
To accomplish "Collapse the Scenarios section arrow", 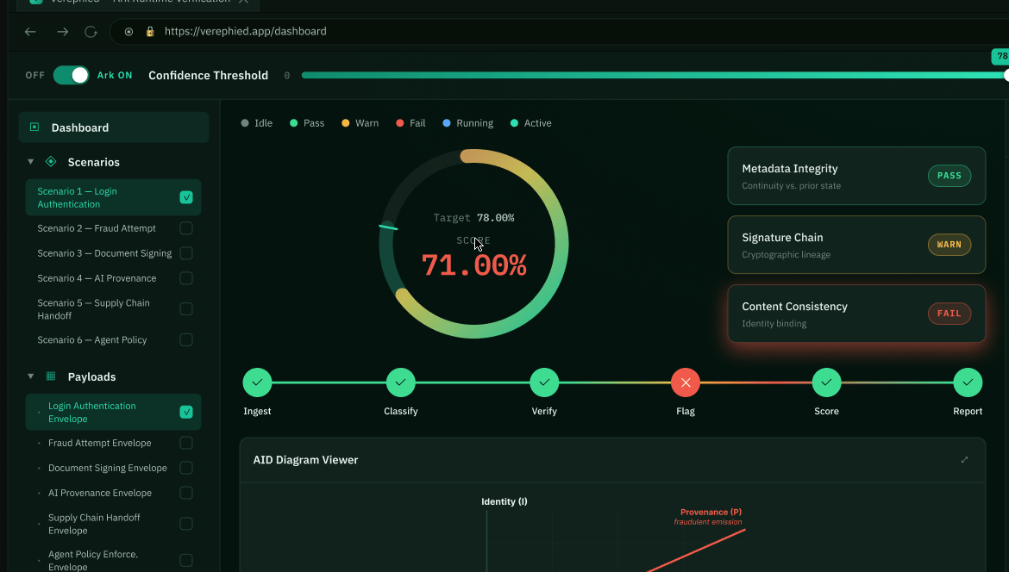I will point(30,162).
